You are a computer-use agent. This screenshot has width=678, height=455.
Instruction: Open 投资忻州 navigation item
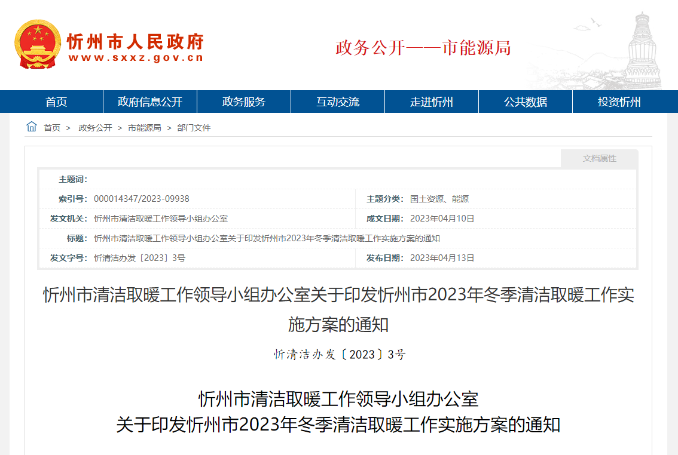point(619,102)
